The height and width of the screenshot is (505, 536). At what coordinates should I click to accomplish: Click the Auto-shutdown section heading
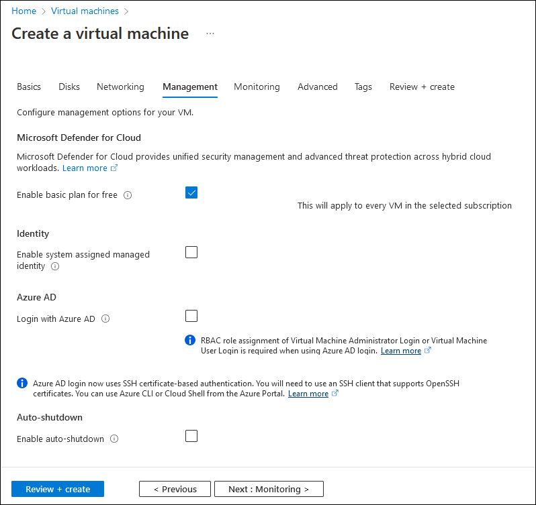[50, 417]
